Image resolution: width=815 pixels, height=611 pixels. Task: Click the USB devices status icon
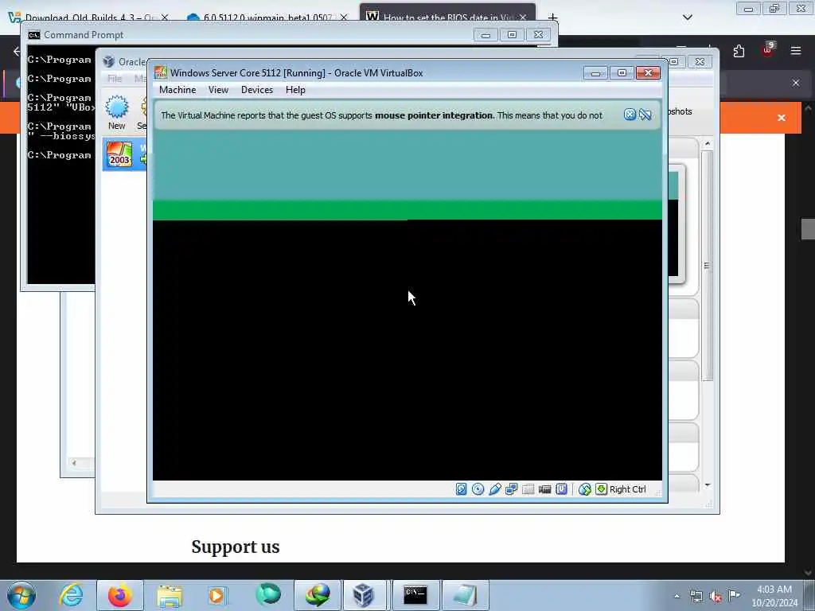(x=495, y=489)
